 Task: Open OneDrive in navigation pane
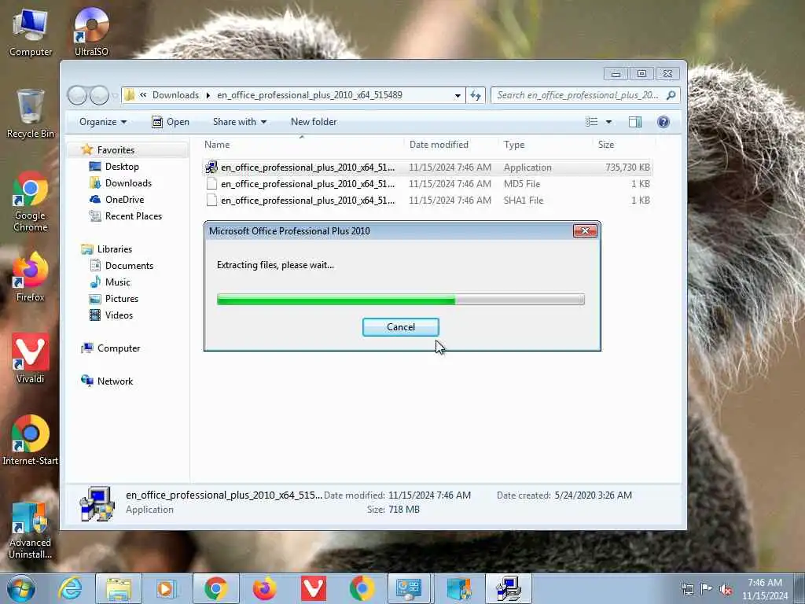click(124, 199)
